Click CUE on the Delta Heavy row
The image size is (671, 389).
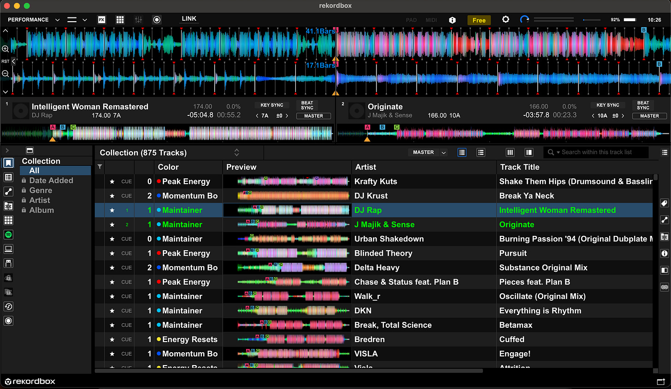pos(126,268)
